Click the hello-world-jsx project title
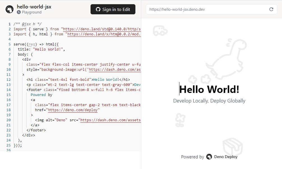Viewport: 282px width, 169px height. 34,7
